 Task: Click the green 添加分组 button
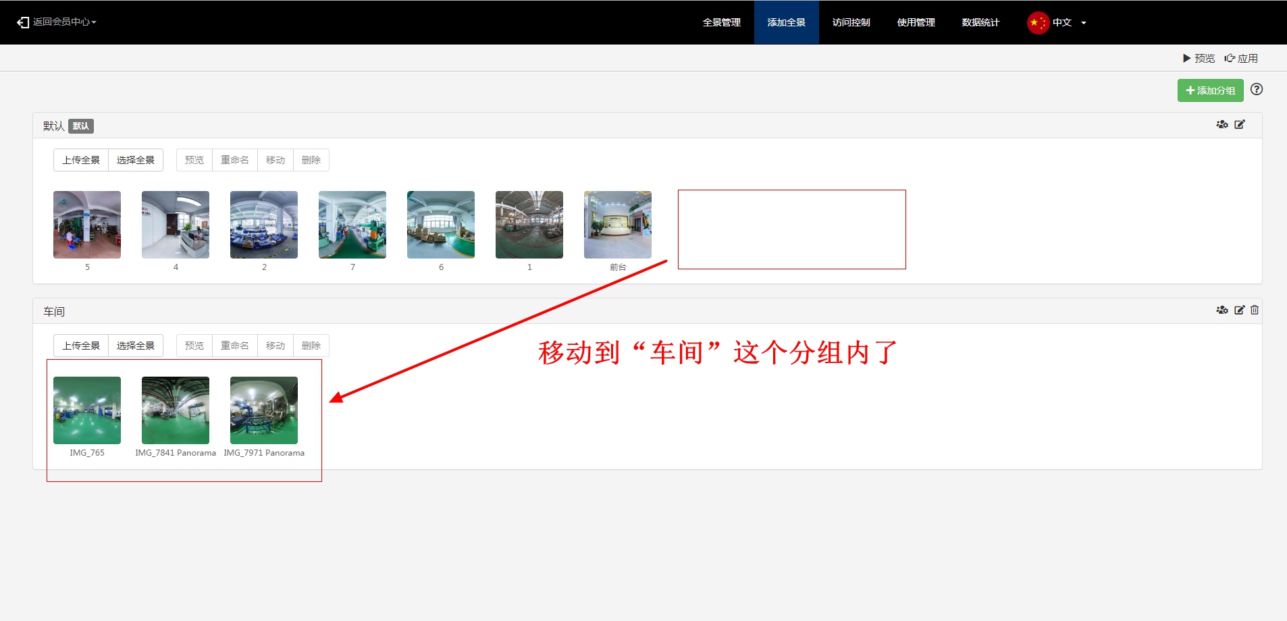(x=1210, y=90)
